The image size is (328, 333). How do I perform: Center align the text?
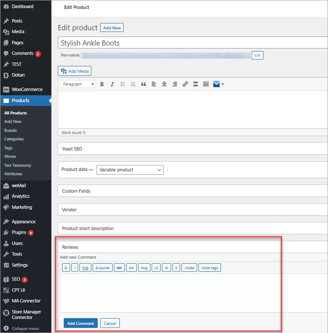coord(164,84)
